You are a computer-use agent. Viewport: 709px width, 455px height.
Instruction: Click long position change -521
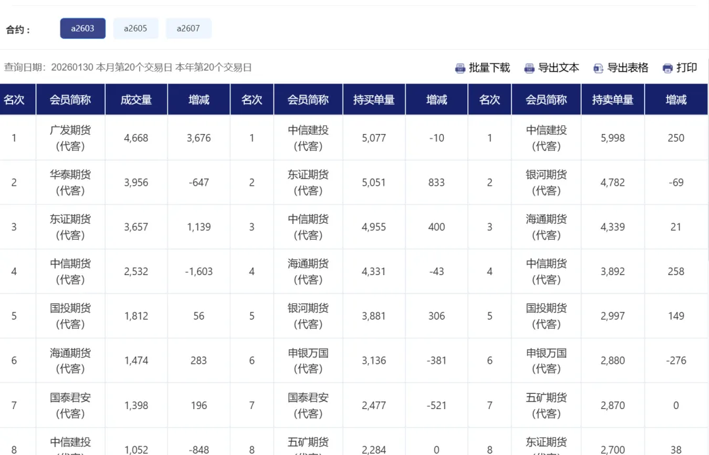[x=437, y=405]
